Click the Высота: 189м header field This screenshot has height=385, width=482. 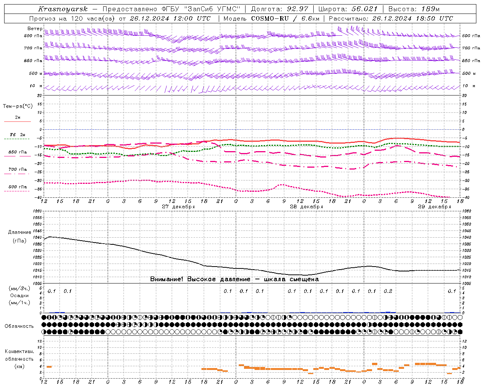pos(414,9)
